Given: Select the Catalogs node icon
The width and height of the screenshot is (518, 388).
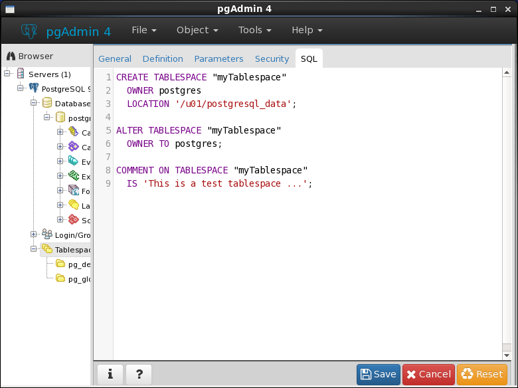Looking at the screenshot, I should click(x=73, y=146).
